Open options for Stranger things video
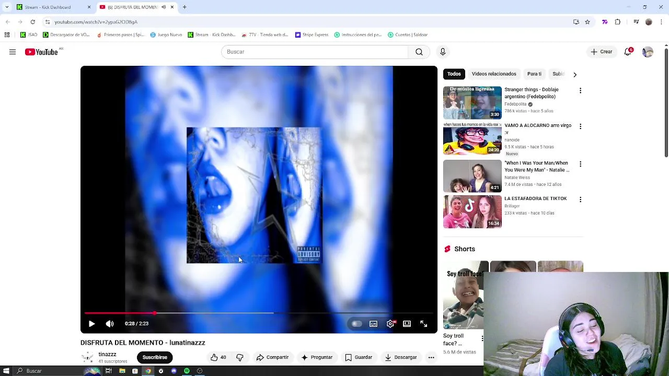 click(580, 91)
